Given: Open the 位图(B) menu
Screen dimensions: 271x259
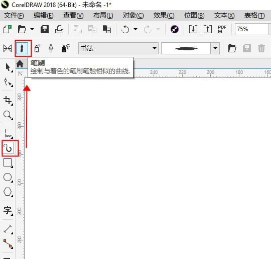Looking at the screenshot, I should (194, 16).
